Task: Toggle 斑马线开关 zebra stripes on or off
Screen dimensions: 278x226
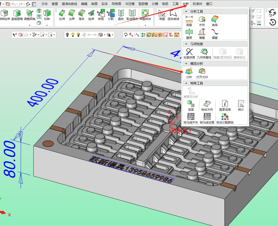Action: [x=191, y=119]
